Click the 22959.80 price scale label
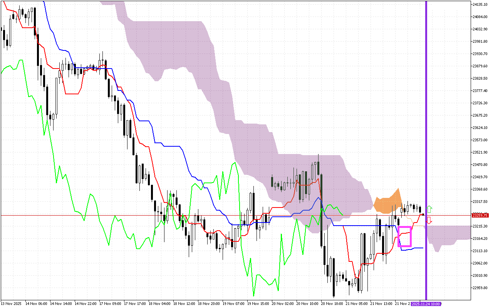Screen dimensions: 493x308 [x=480, y=288]
